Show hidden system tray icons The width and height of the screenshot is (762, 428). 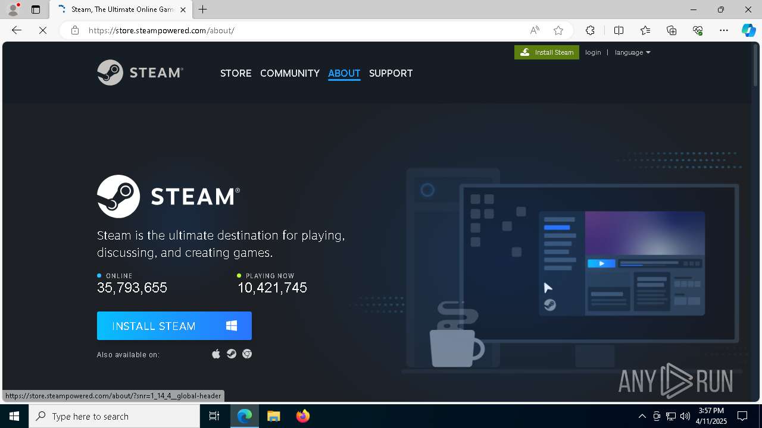(642, 416)
